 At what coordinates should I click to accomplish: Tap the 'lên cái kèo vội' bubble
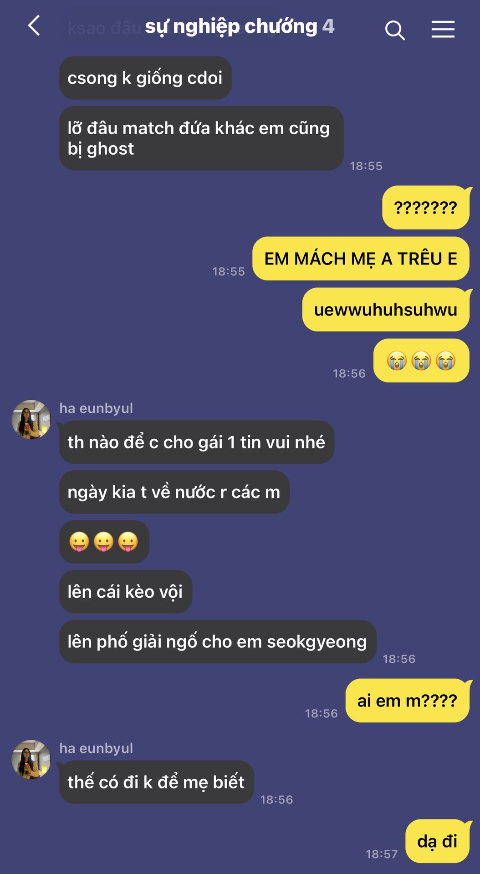point(126,592)
